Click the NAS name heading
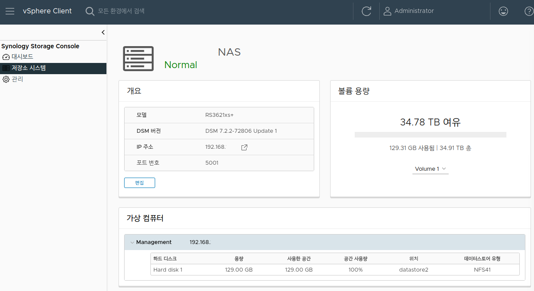Viewport: 534px width, 291px height. click(x=229, y=52)
